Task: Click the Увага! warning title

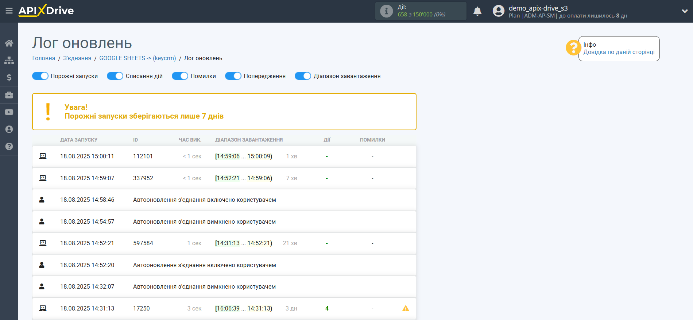Action: 76,107
